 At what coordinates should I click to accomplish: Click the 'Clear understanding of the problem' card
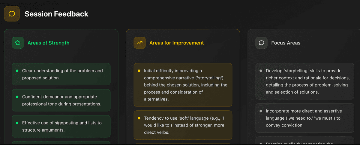(x=61, y=74)
